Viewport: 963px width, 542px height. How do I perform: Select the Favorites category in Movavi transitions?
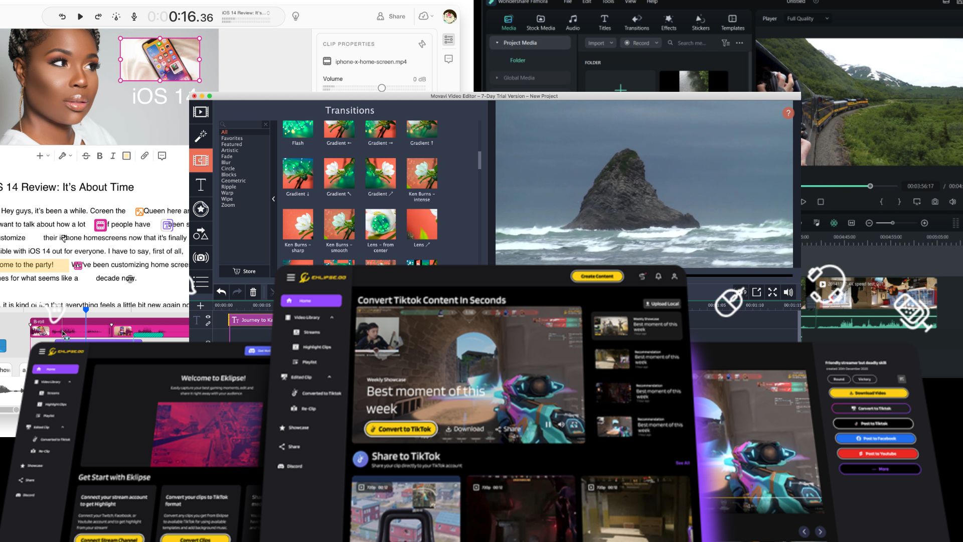(231, 138)
